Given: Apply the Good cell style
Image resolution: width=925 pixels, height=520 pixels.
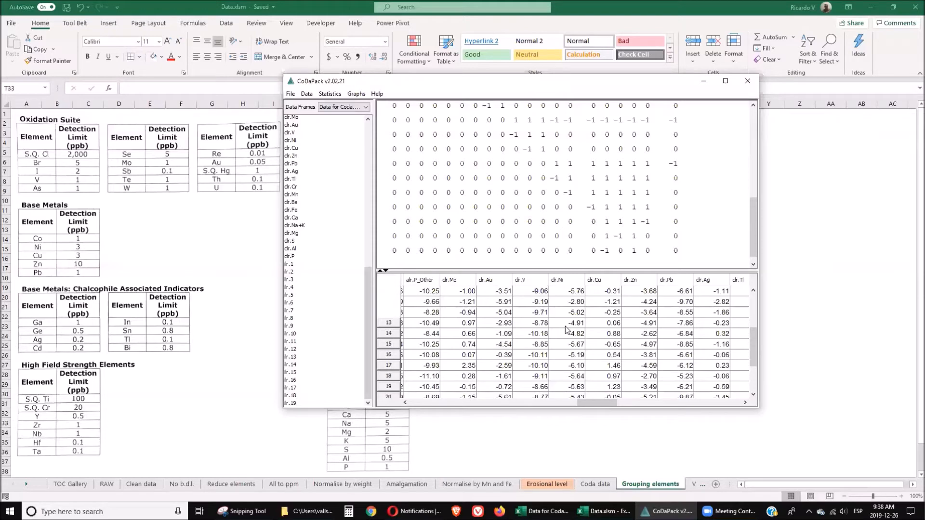Looking at the screenshot, I should click(486, 54).
